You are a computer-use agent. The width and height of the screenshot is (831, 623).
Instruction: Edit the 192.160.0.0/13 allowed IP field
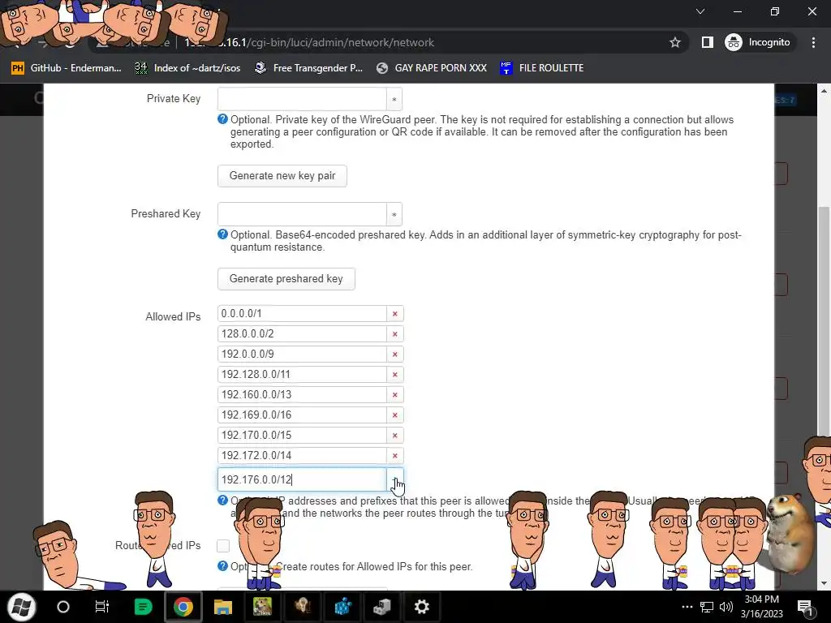tap(302, 395)
